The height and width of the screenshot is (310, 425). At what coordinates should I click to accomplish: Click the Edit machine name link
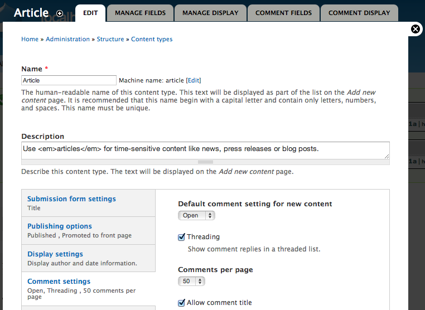(194, 80)
